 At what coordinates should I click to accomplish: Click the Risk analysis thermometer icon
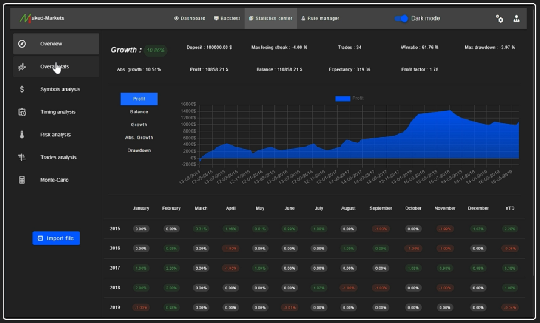(22, 135)
